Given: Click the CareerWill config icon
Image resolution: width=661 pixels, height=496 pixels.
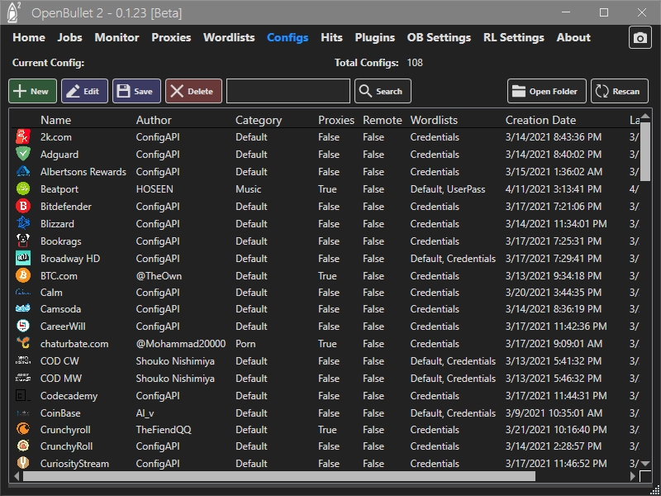Looking at the screenshot, I should 22,327.
